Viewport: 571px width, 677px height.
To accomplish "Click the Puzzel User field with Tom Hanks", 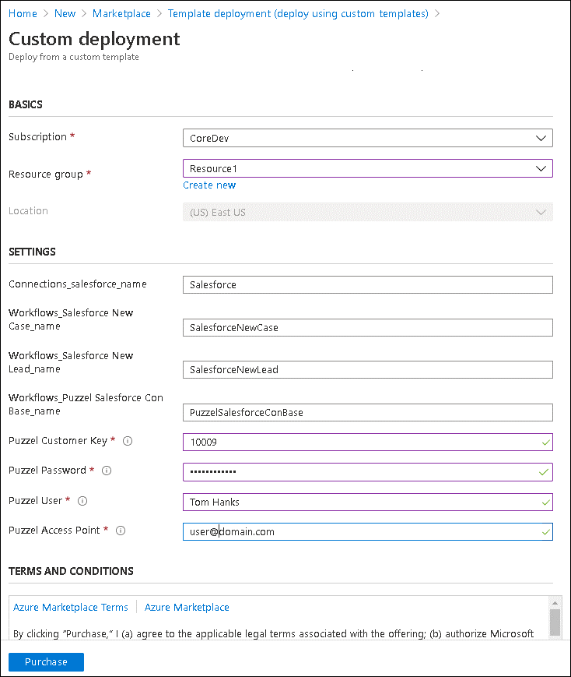I will (x=367, y=502).
